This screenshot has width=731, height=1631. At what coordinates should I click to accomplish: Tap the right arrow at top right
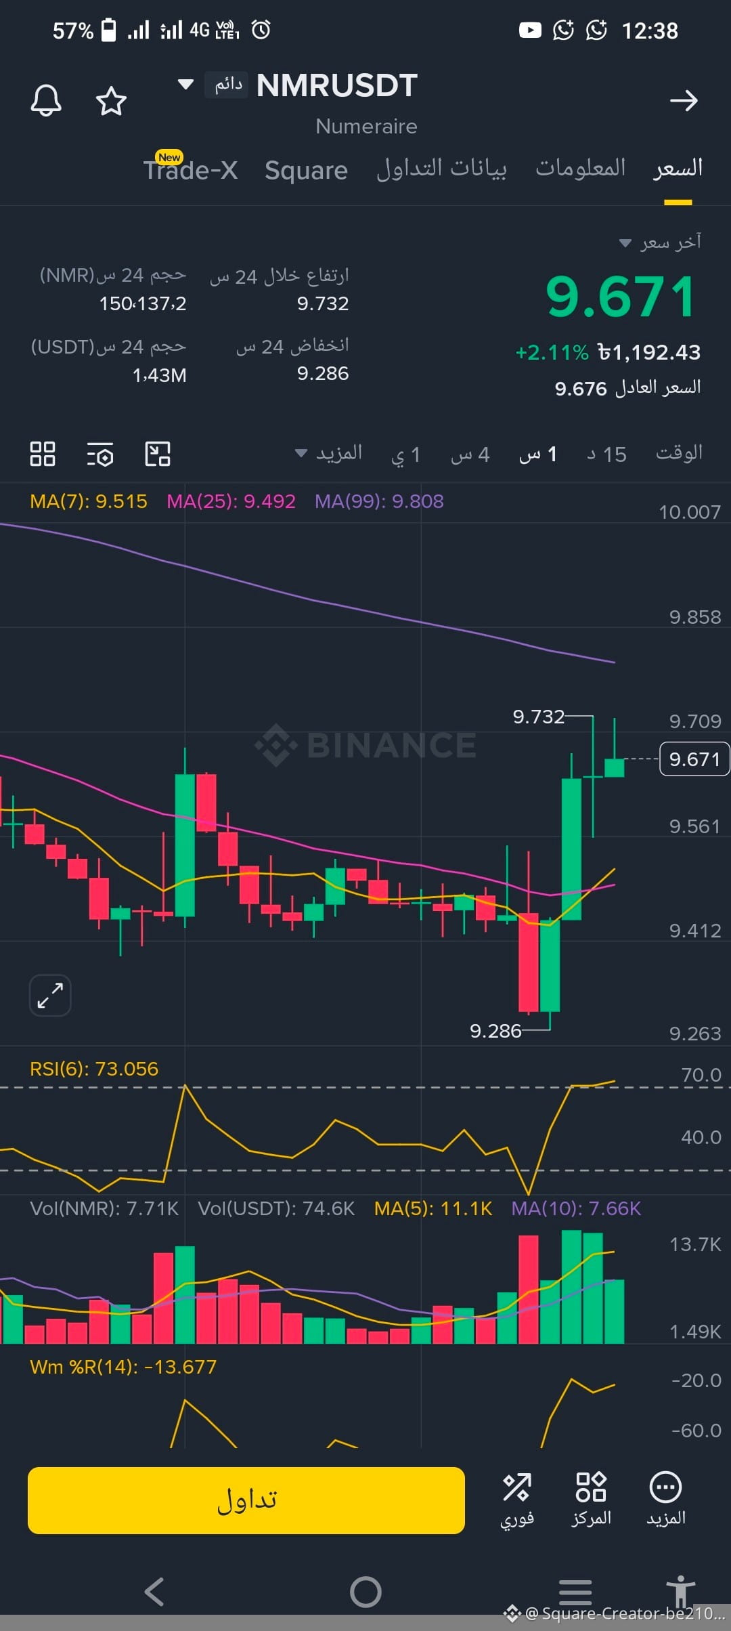click(684, 101)
